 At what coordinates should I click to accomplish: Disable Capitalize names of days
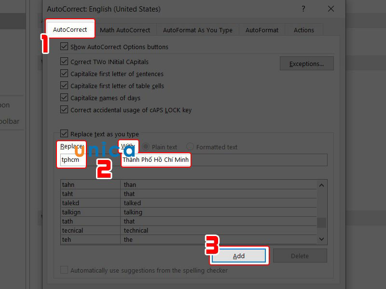[x=64, y=97]
